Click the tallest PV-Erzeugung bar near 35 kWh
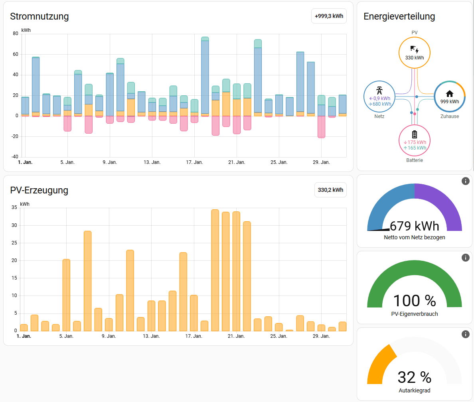 coord(215,270)
